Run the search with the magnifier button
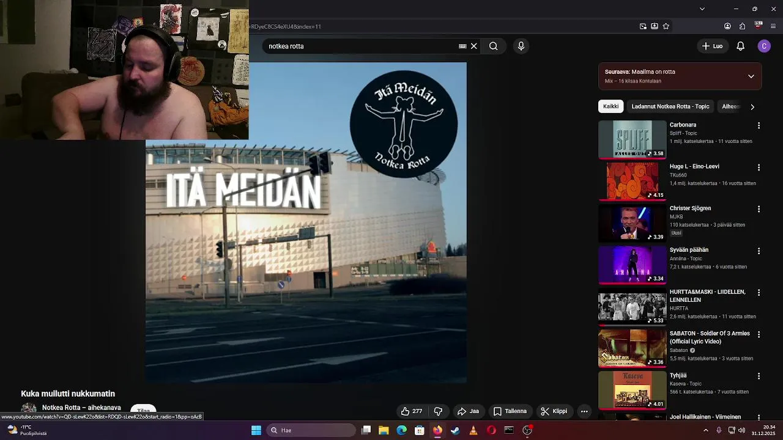This screenshot has height=440, width=783. click(494, 46)
